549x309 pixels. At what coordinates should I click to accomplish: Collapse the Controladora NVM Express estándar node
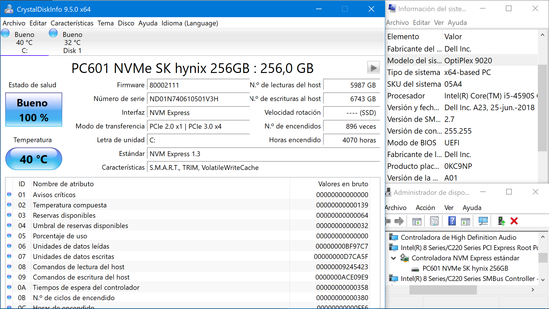pyautogui.click(x=393, y=258)
